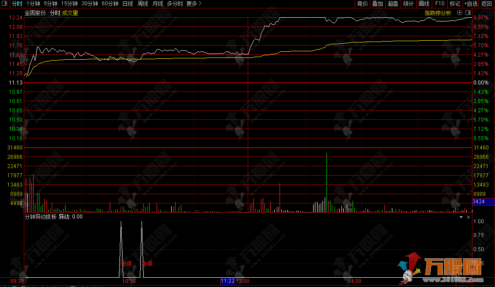Open the 统计 statistics tool

(x=408, y=4)
